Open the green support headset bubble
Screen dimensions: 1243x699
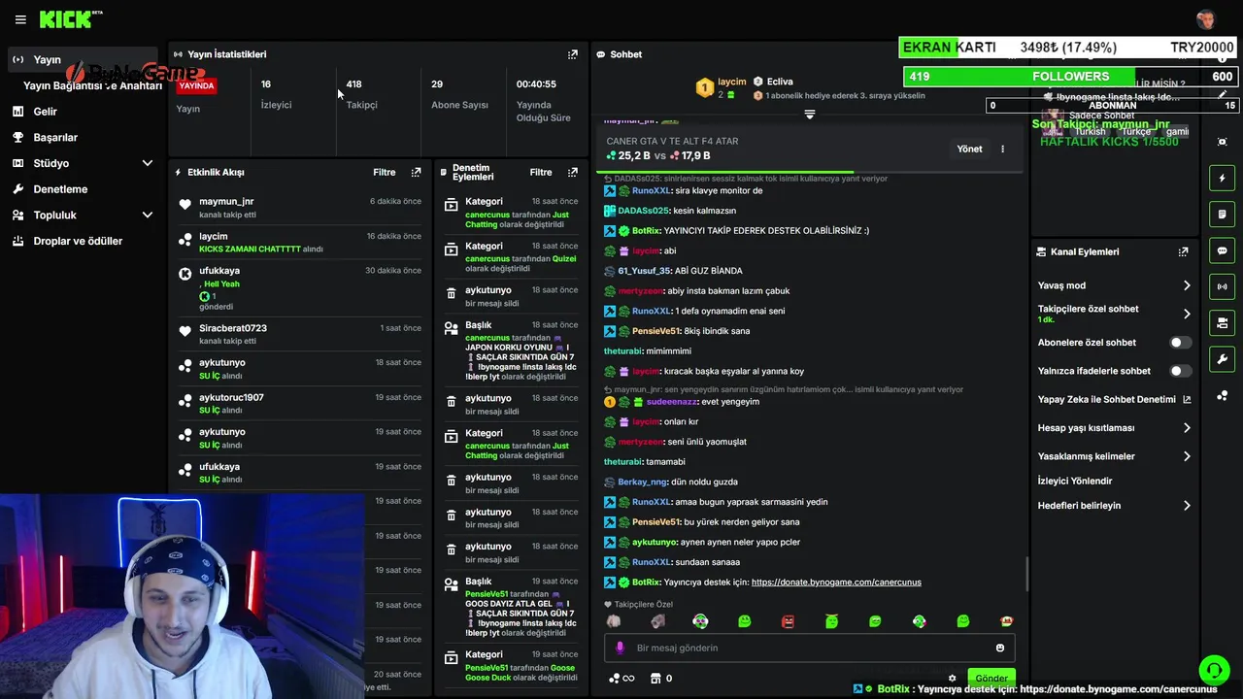(1214, 670)
